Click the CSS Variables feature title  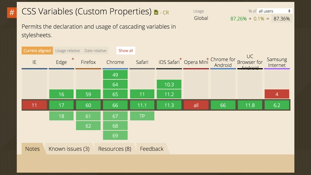[x=86, y=11]
